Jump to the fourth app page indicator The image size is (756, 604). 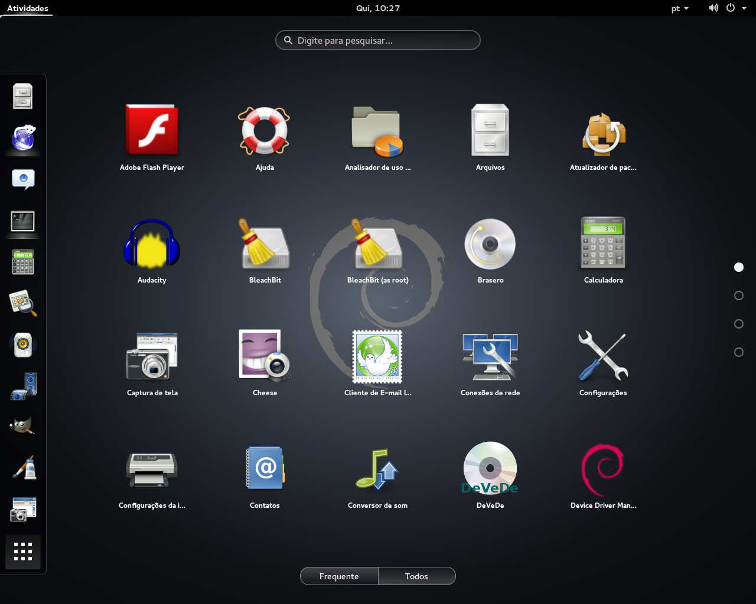[x=739, y=352]
